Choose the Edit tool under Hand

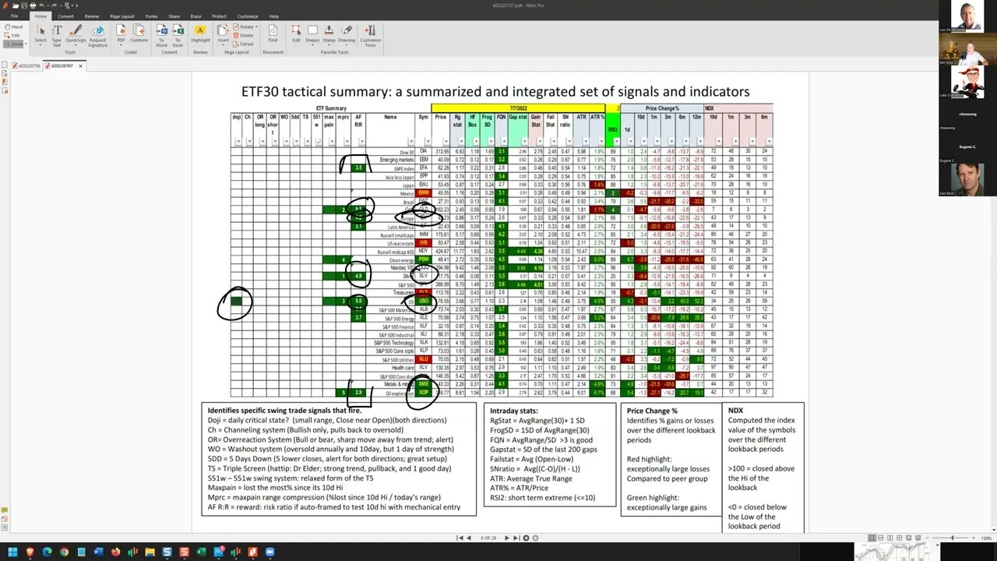12,34
